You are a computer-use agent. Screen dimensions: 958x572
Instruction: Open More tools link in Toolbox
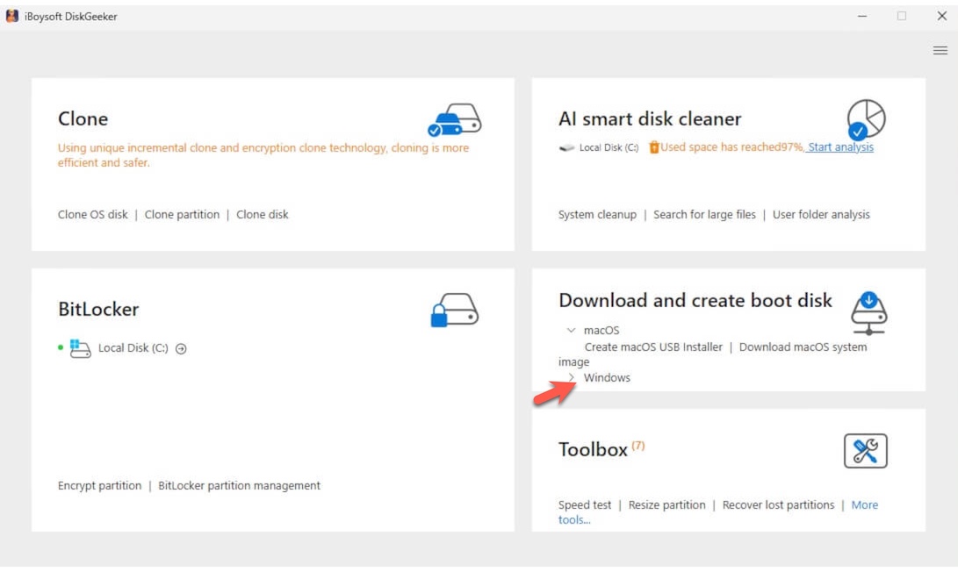864,505
